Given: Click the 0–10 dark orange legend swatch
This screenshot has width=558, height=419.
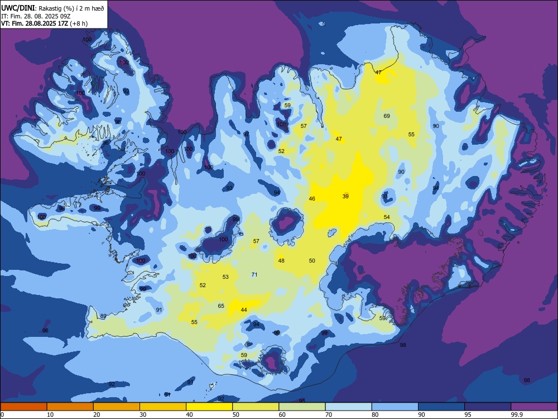Looking at the screenshot, I should (x=23, y=407).
